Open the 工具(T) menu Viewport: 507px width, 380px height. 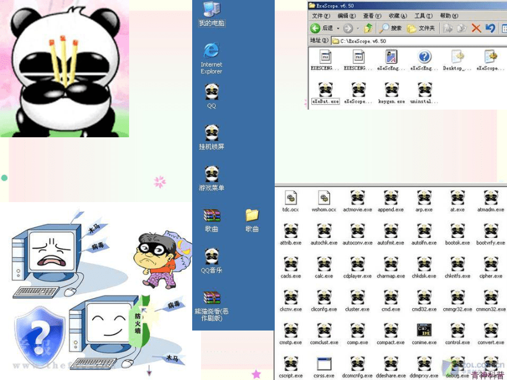(423, 16)
